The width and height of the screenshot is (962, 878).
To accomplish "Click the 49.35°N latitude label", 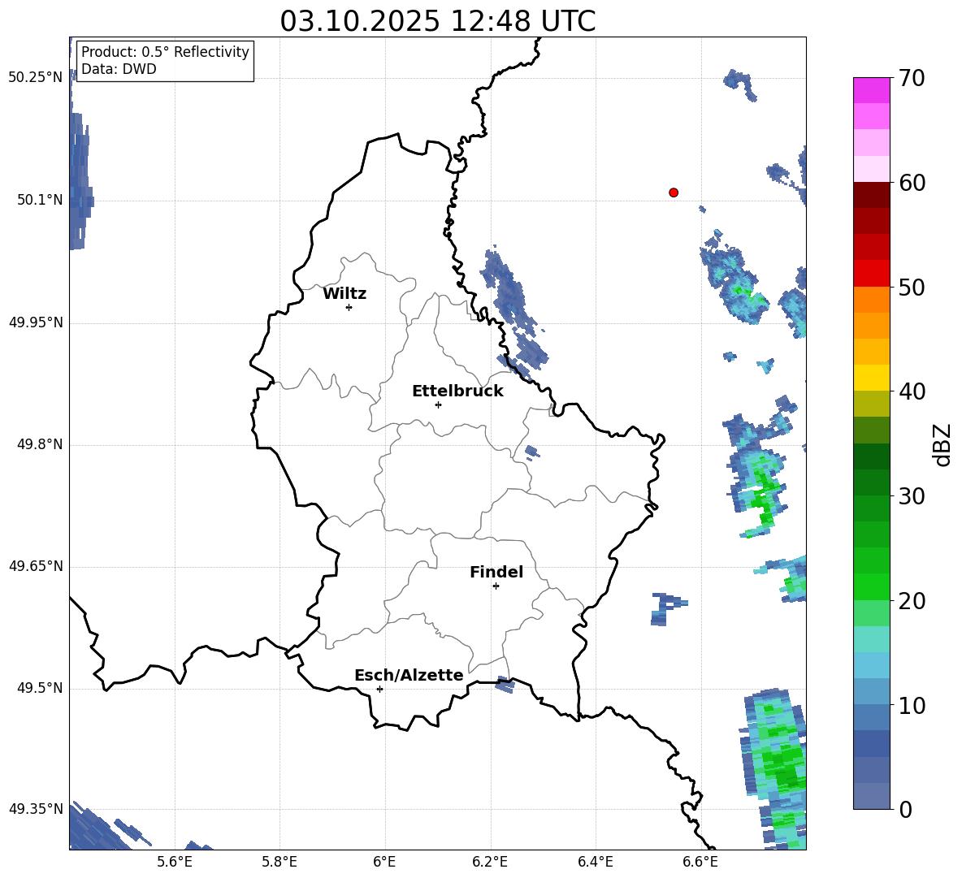I will coord(36,810).
